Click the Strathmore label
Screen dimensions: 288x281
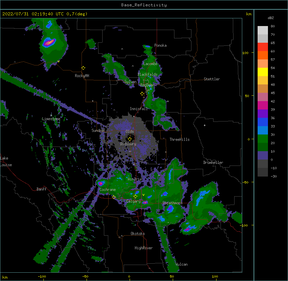pyautogui.click(x=172, y=203)
